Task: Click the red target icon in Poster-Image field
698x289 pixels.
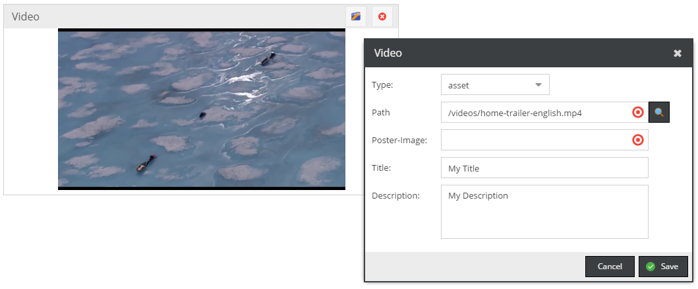Action: point(637,140)
